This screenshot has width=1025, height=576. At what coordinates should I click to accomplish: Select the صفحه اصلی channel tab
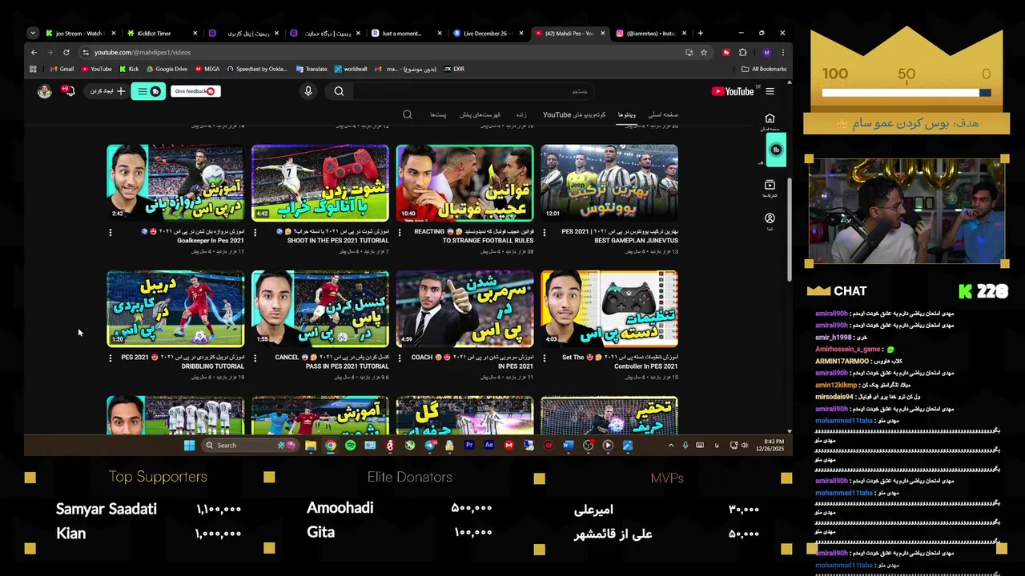663,114
